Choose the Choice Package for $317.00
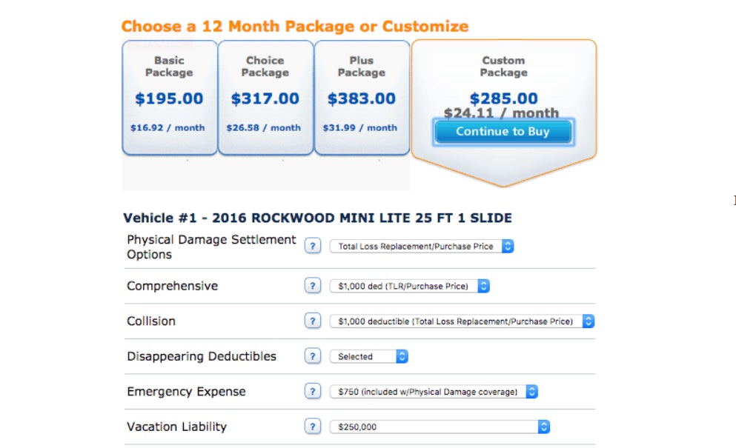Viewport: 736px width, 448px height. (x=265, y=98)
